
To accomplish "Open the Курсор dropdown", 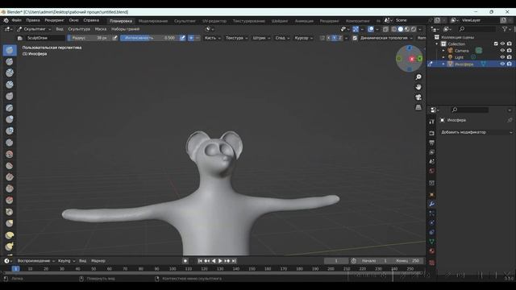I will pyautogui.click(x=304, y=38).
